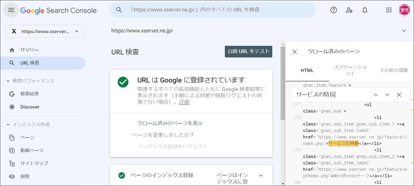Image resolution: width=414 pixels, height=186 pixels.
Task: Open the Google apps grid
Action: tap(389, 10)
